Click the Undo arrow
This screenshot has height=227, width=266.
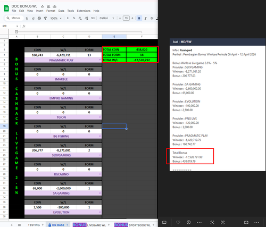[x=27, y=18]
